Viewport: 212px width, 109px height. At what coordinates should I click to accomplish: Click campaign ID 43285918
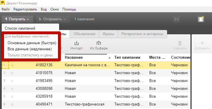coord(44,96)
